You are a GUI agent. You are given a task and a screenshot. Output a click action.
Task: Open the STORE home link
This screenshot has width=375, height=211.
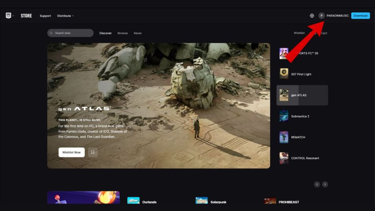(x=26, y=16)
